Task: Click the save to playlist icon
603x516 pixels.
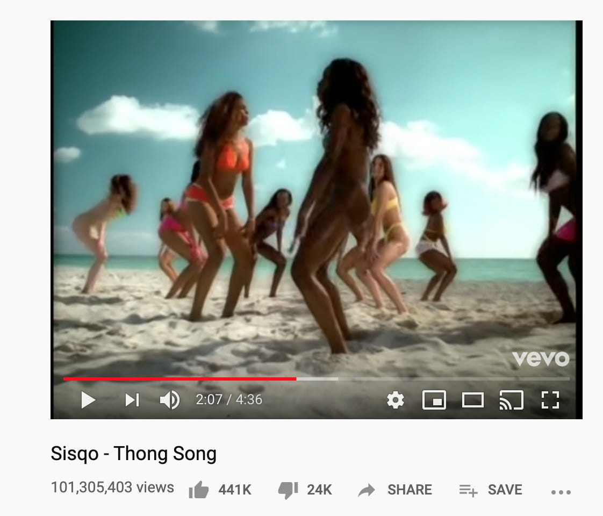Action: click(469, 490)
